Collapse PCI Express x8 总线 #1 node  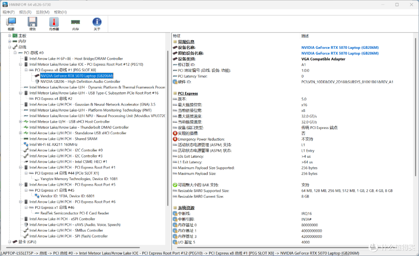26,70
